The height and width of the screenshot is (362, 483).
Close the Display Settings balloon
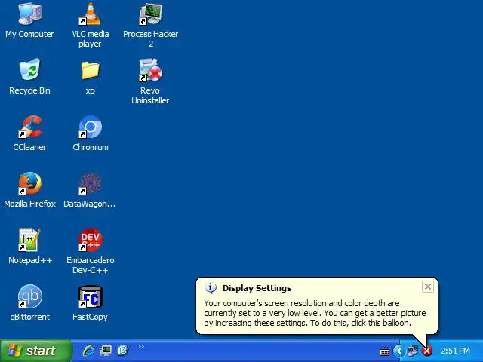[x=428, y=287]
